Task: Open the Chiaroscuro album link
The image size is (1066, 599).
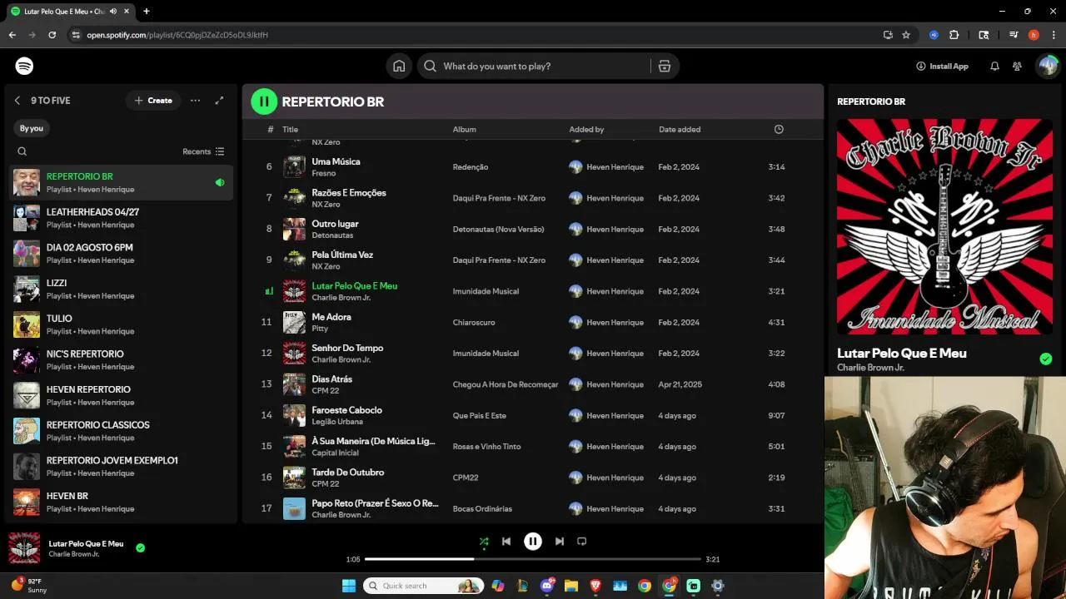Action: tap(474, 322)
